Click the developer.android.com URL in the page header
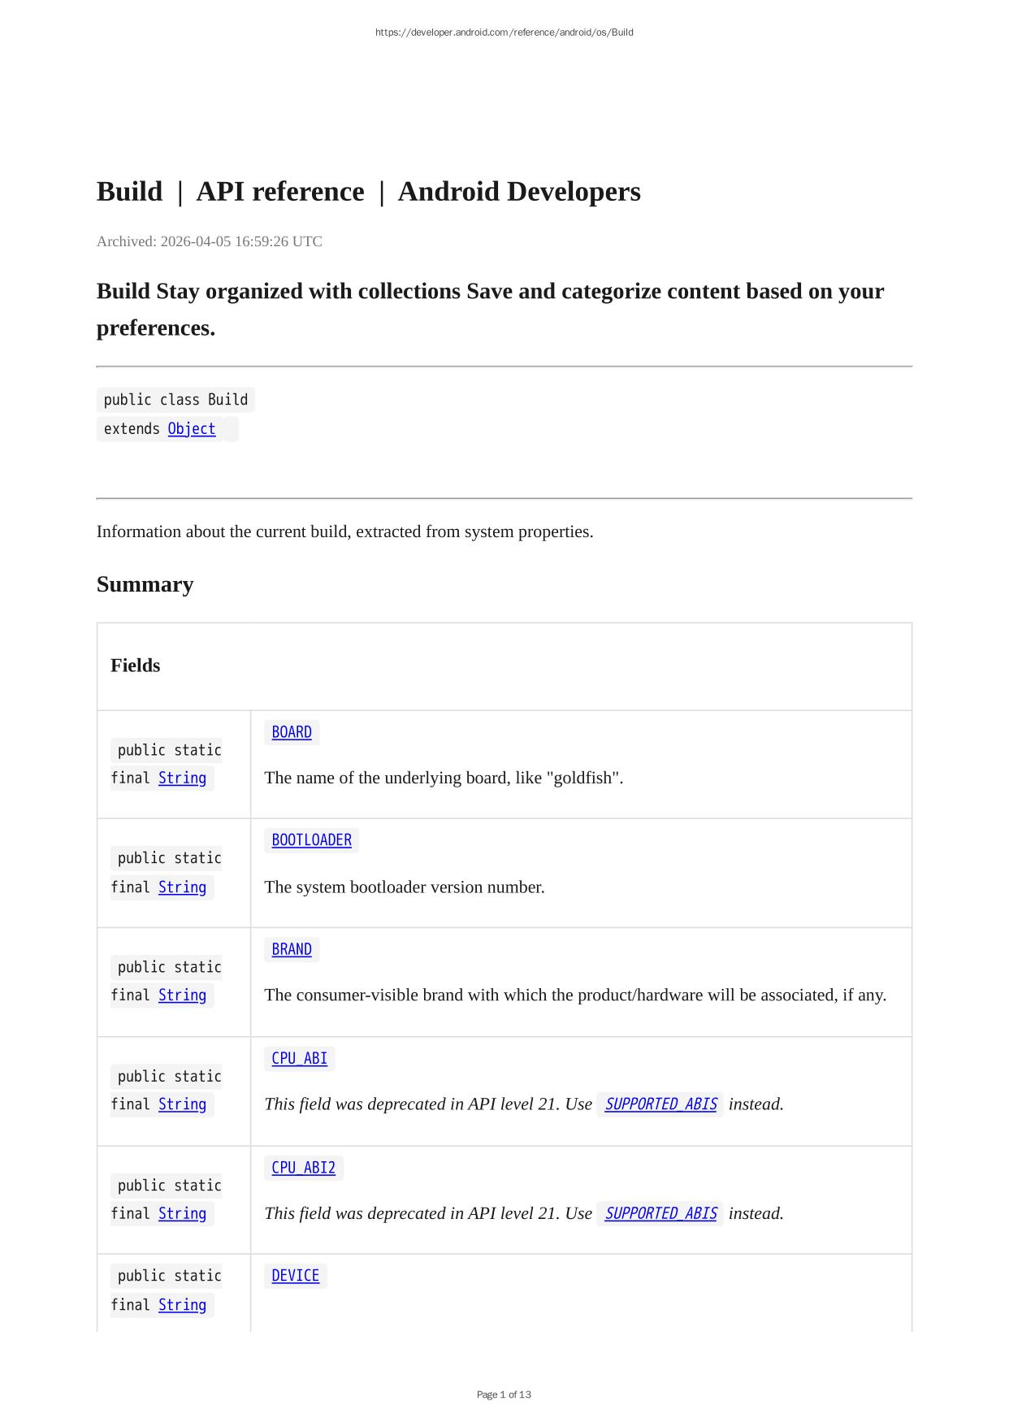Screen dimensions: 1009x1427 [x=504, y=33]
